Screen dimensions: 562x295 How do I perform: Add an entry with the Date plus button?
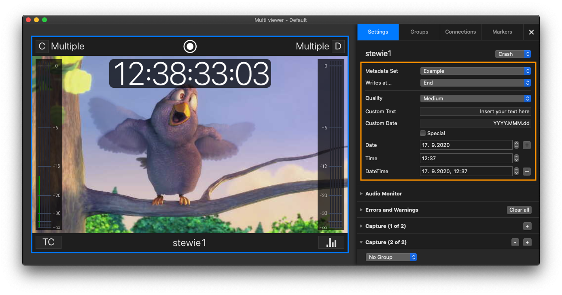point(527,145)
